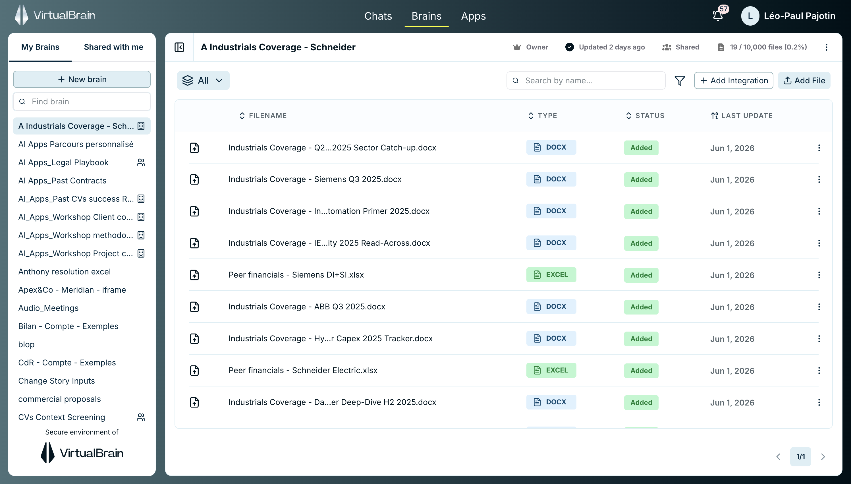This screenshot has width=851, height=484.
Task: Open row menu for Peer financials Siemens DI+SI.xlsx
Action: (x=819, y=275)
